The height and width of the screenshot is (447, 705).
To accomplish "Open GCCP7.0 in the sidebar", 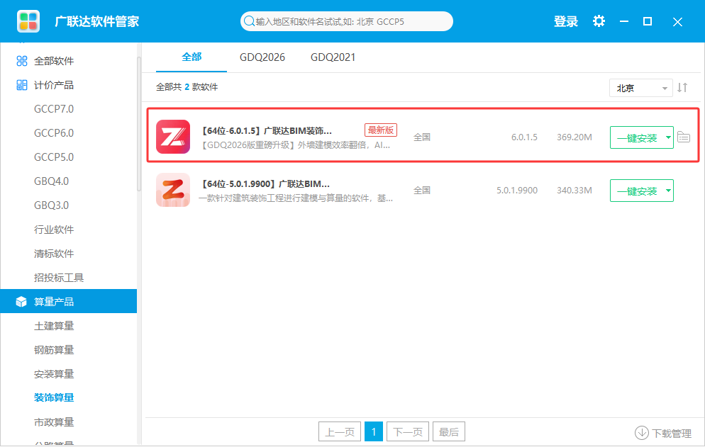I will [54, 108].
